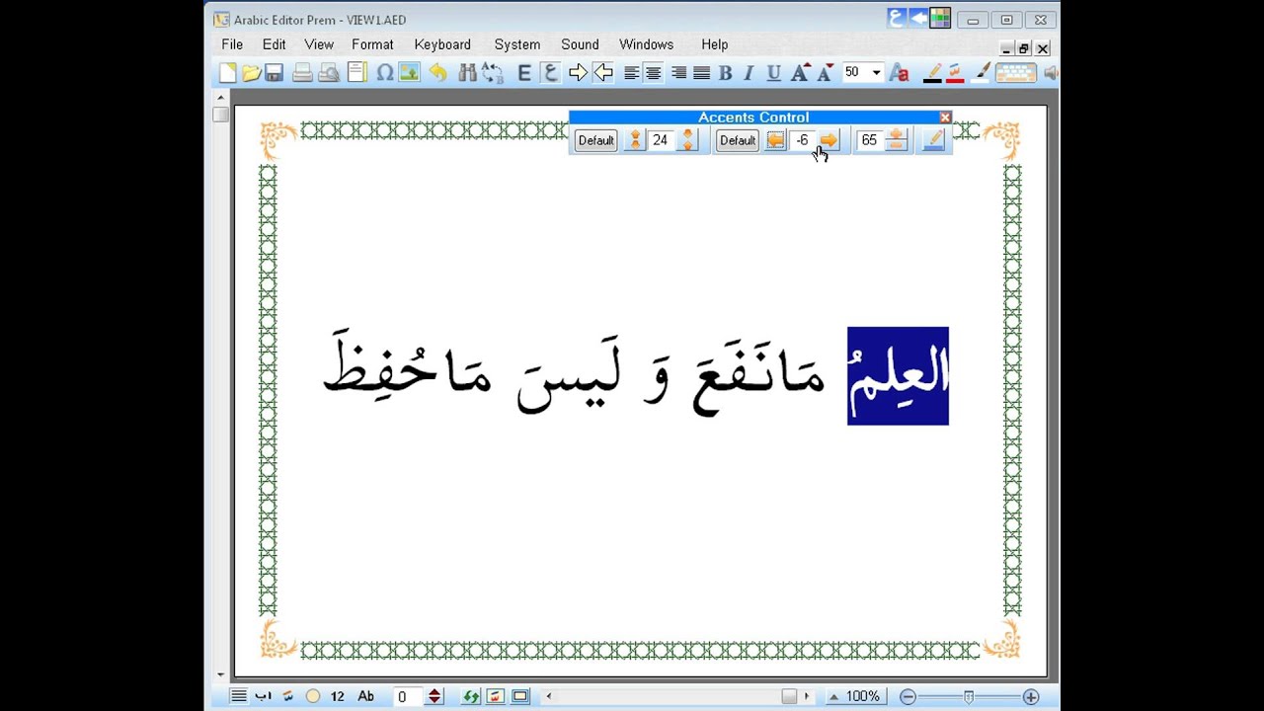Print using the printer icon
Screen dimensions: 1264x711
[x=302, y=72]
